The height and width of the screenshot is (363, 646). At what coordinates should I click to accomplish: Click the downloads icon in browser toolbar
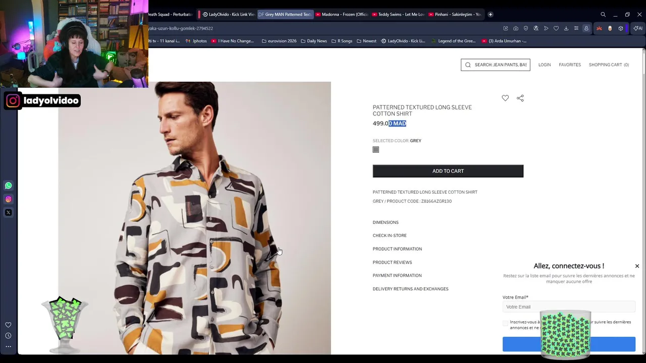click(566, 28)
